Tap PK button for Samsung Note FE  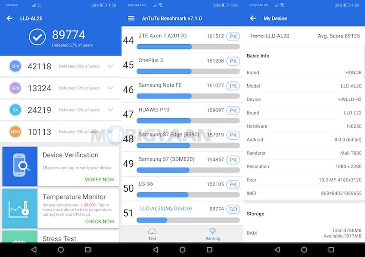pyautogui.click(x=233, y=86)
